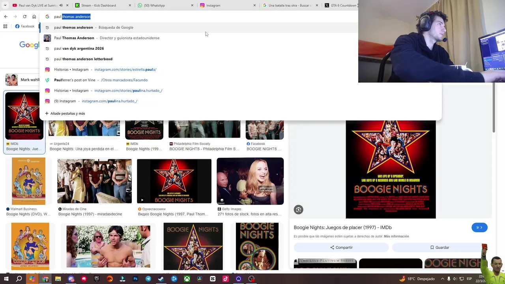The height and width of the screenshot is (284, 505).
Task: Switch to Paul van Dyk LIVE tab
Action: tap(36, 6)
